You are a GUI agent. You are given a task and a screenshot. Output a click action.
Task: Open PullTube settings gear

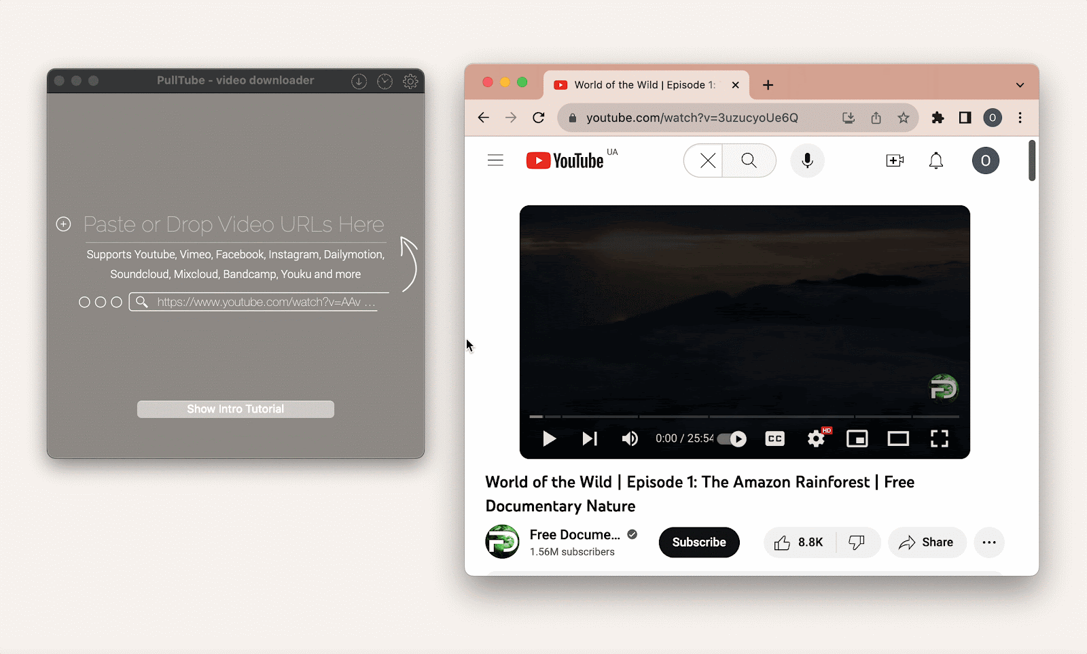click(x=410, y=80)
